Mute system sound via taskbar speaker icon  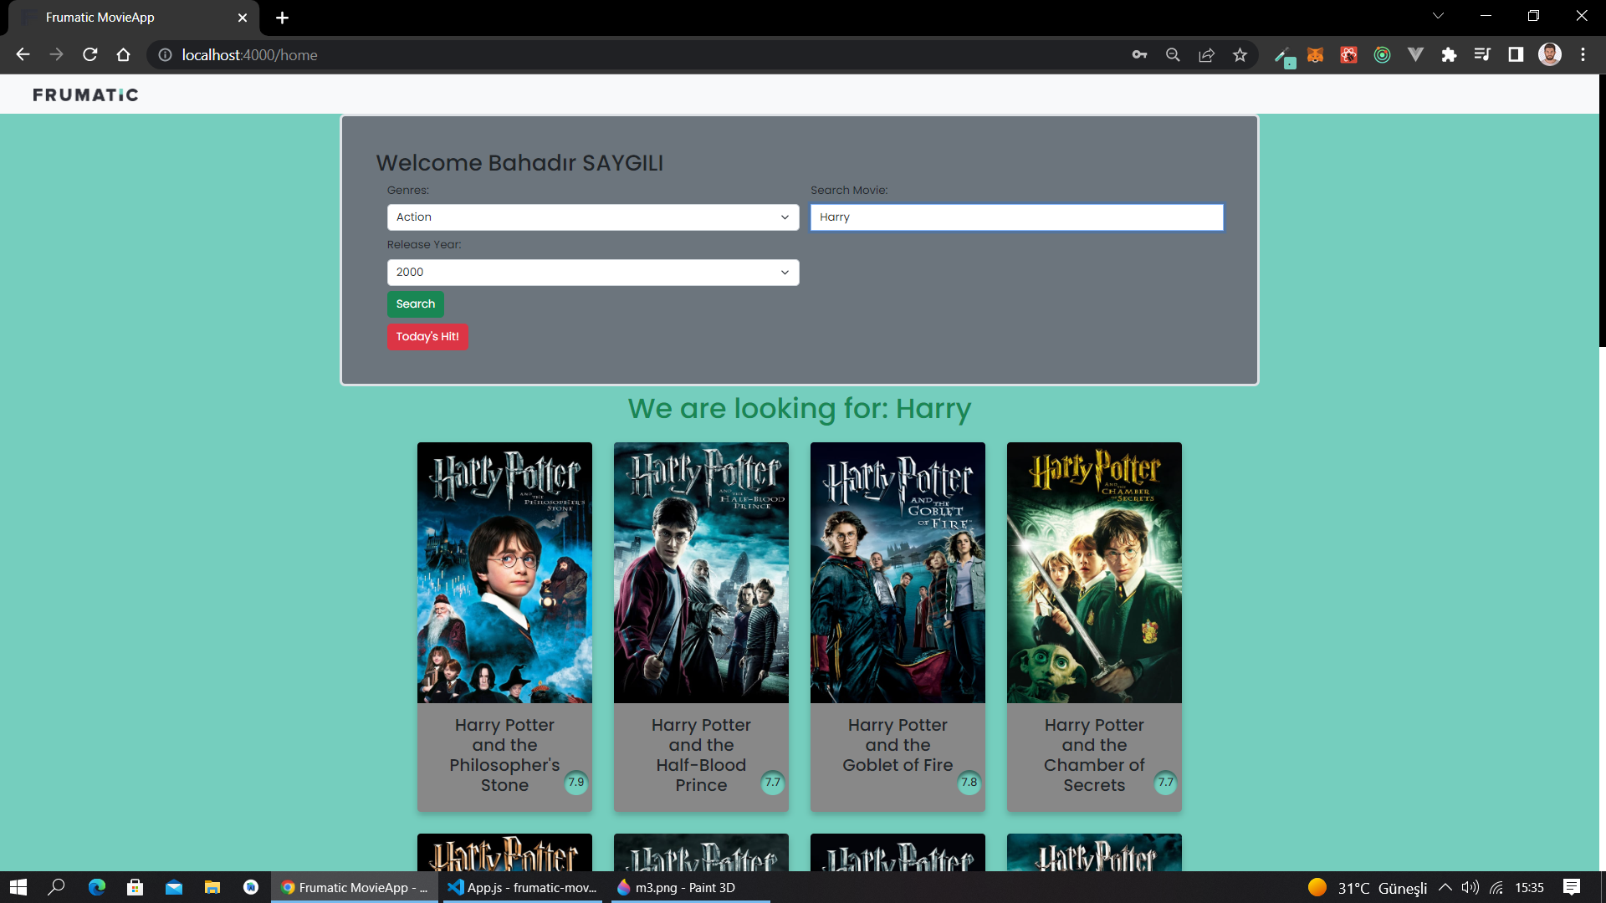(x=1470, y=887)
